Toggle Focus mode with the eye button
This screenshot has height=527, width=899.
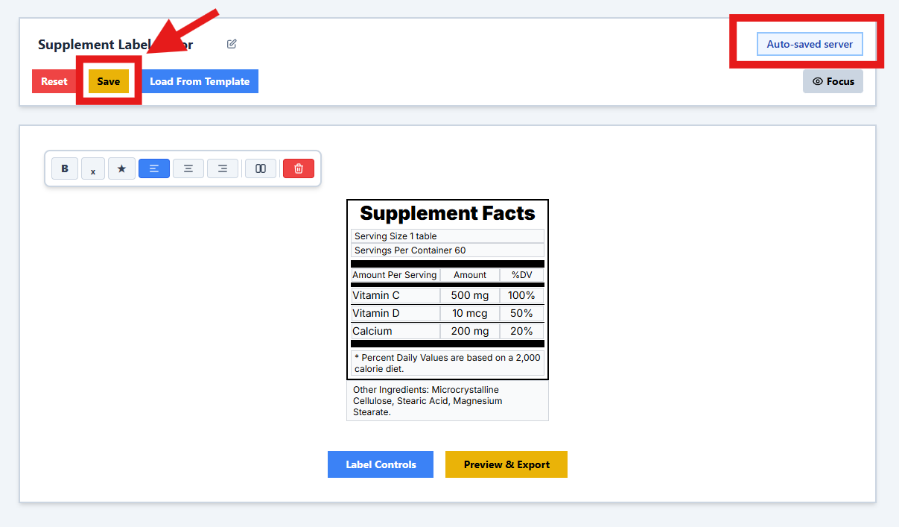(833, 81)
